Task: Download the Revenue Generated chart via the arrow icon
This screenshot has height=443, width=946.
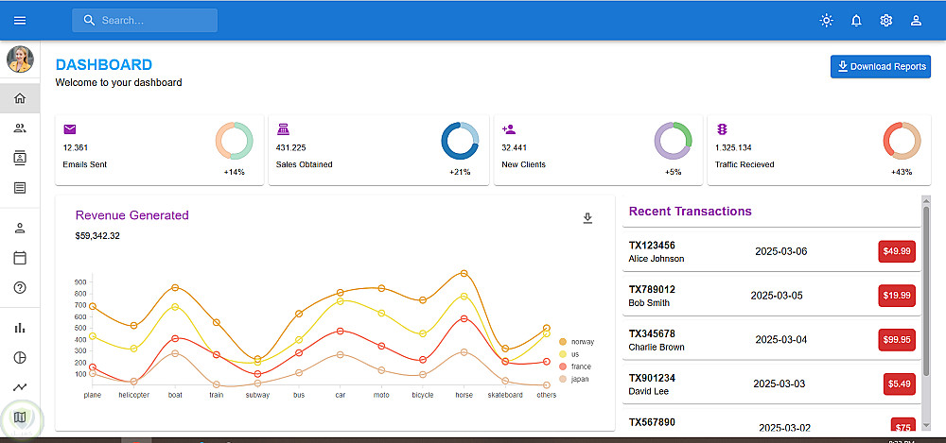Action: 587,218
